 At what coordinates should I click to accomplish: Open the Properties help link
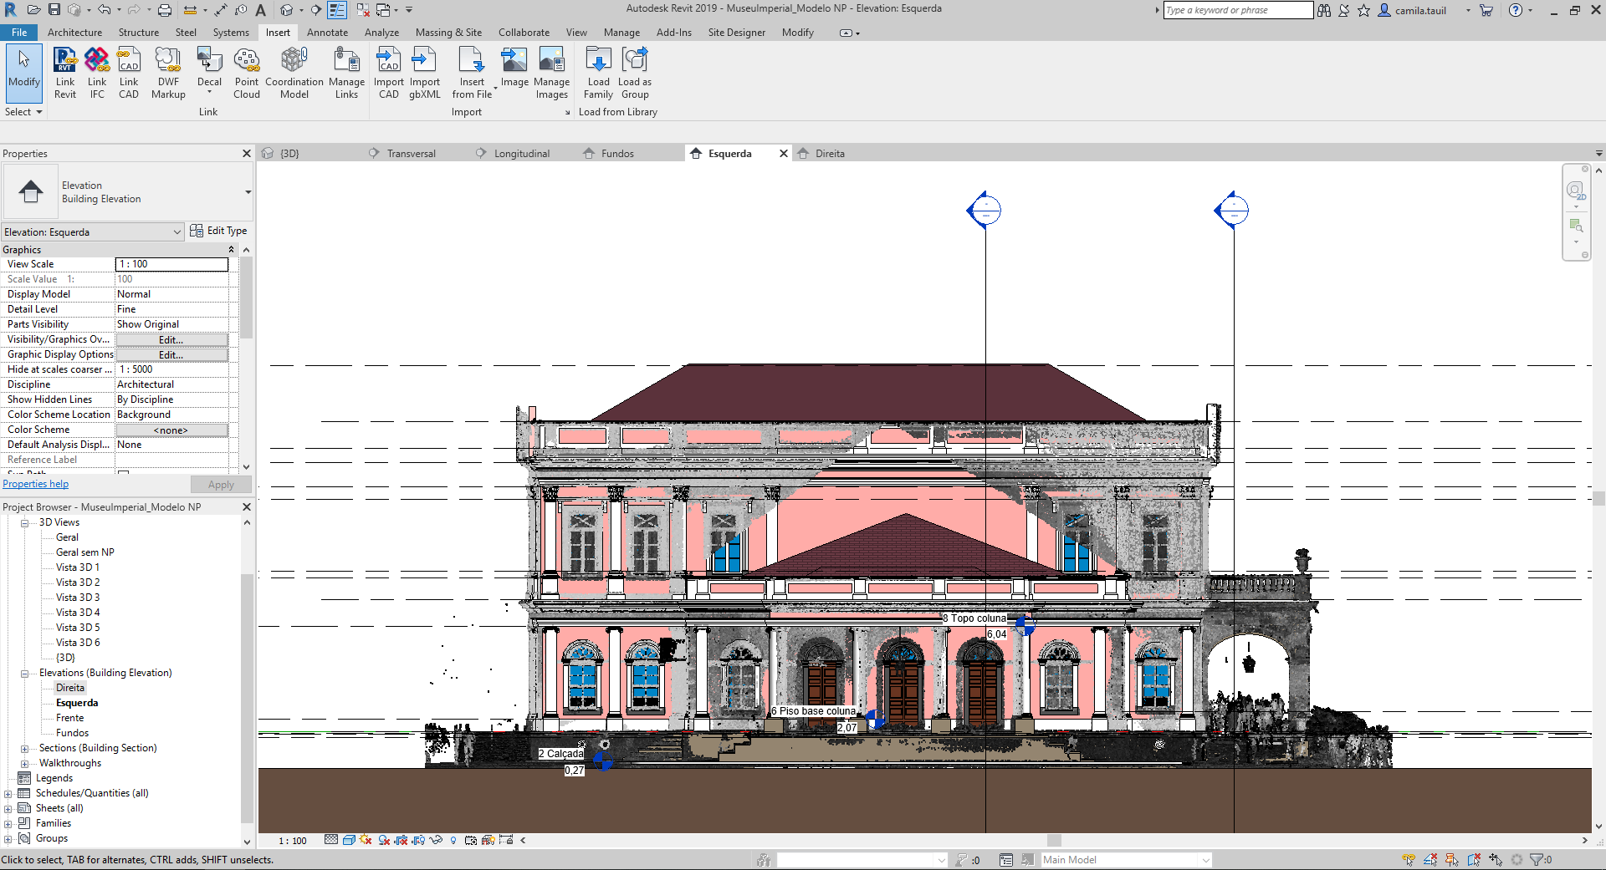36,484
